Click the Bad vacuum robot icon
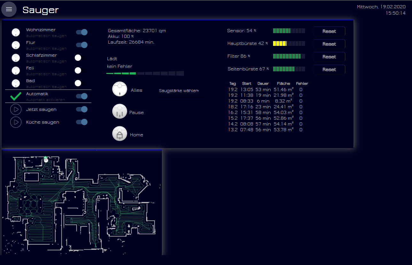The image size is (412, 265). coord(16,83)
